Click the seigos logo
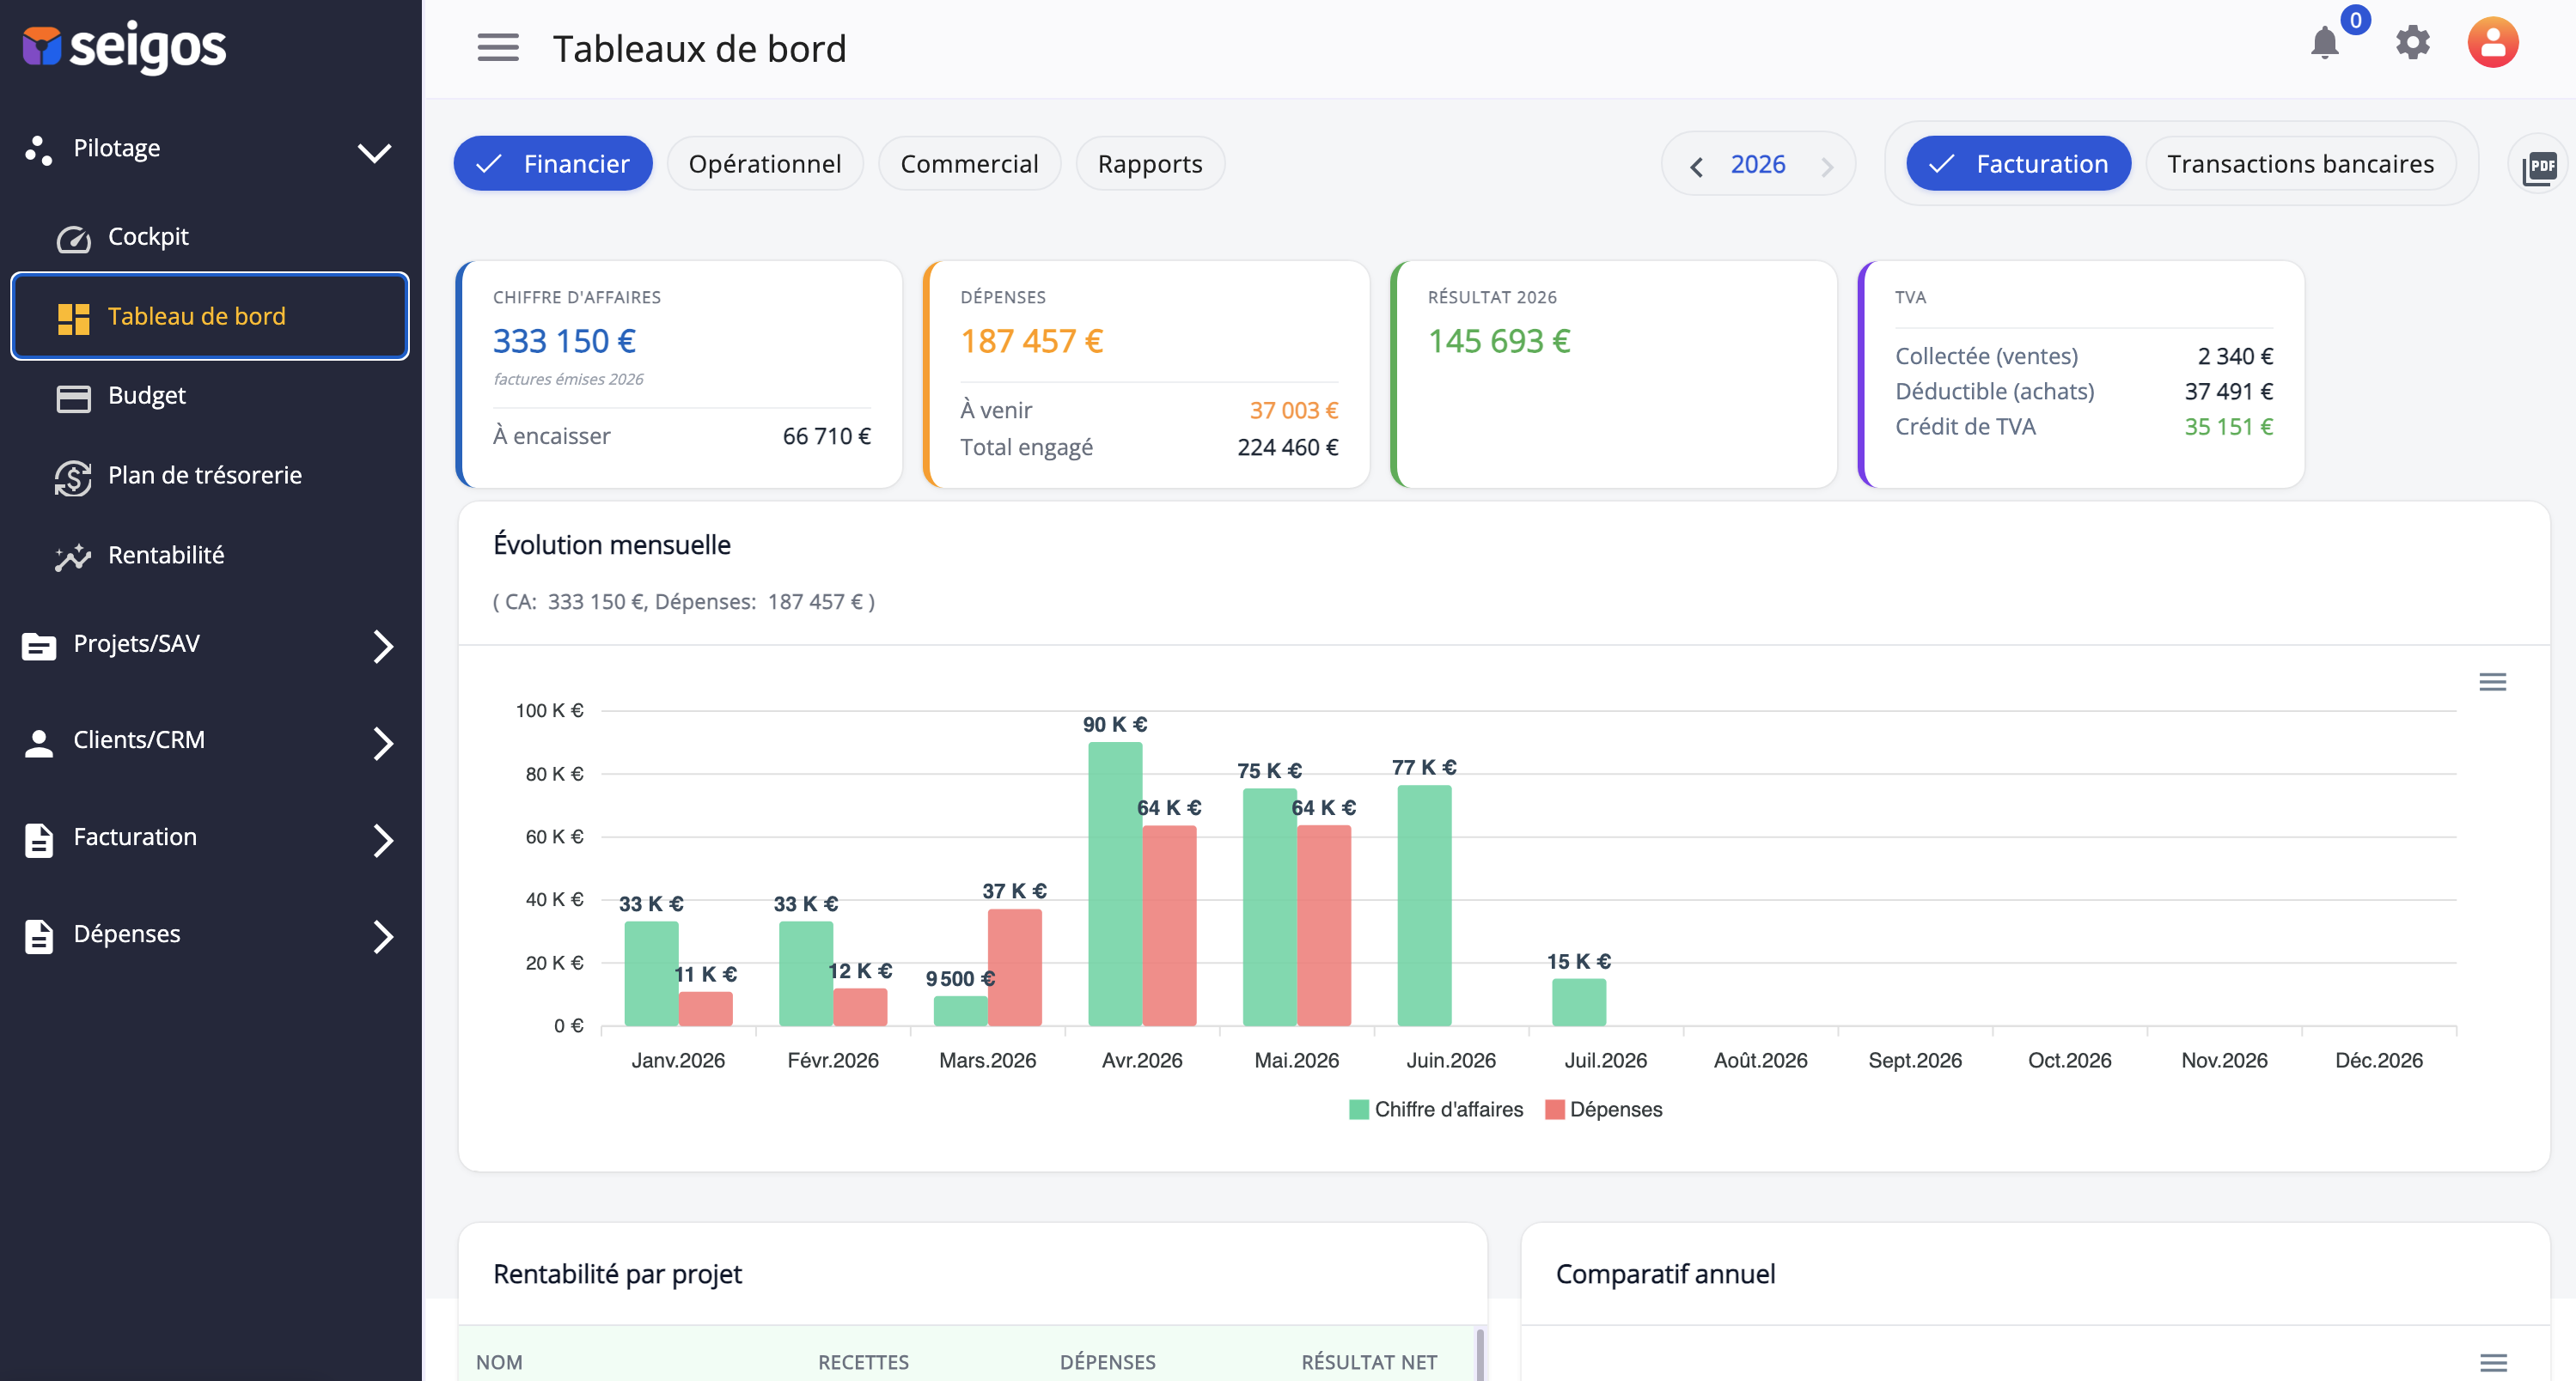This screenshot has width=2576, height=1381. (125, 46)
